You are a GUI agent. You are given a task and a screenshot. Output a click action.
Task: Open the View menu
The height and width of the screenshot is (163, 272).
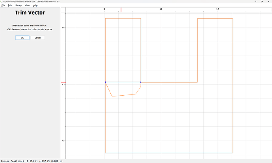(27, 6)
